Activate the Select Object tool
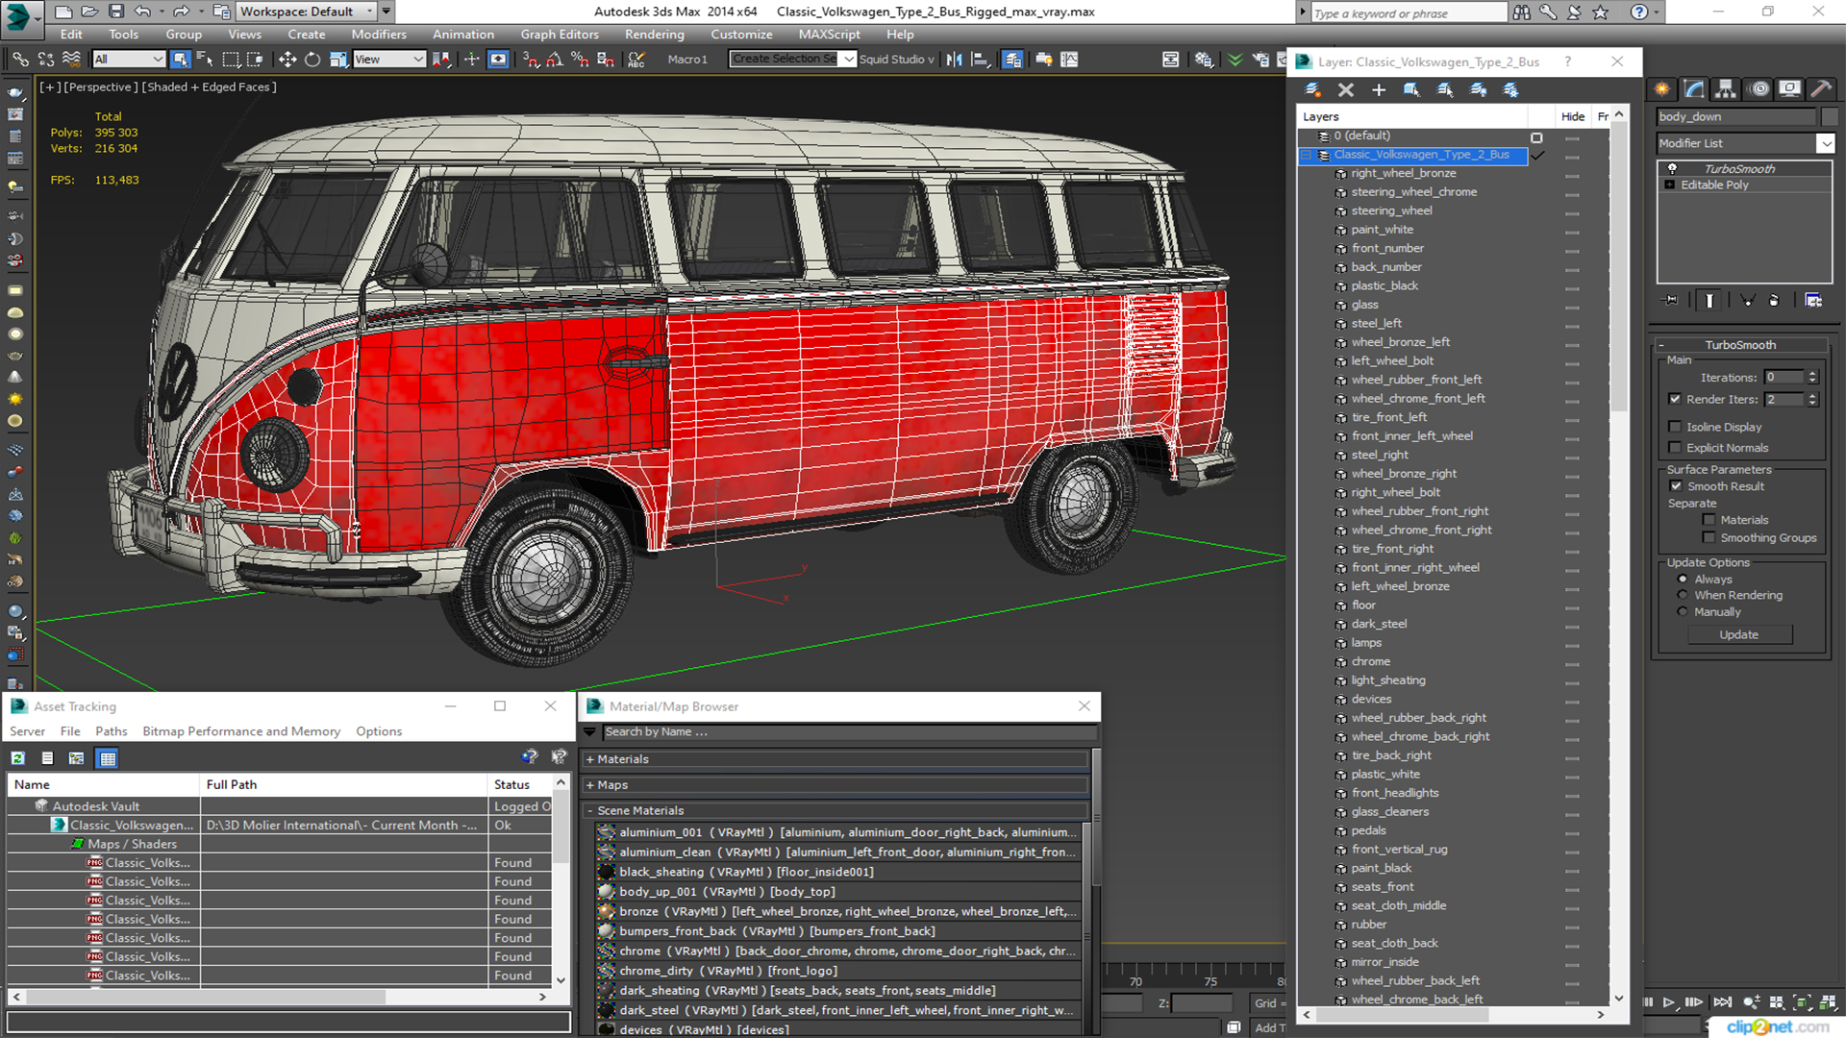Screen dimensions: 1846x1038 180,60
